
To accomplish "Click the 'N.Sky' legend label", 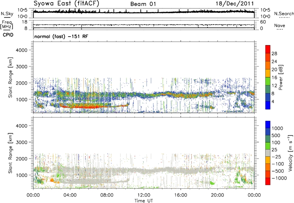I will (x=7, y=14).
